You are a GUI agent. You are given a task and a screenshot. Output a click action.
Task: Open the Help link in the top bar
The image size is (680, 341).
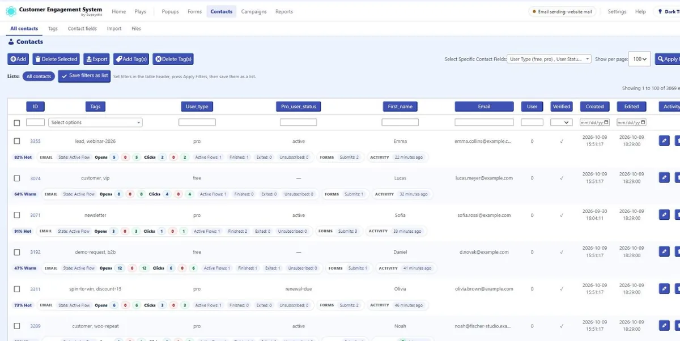tap(640, 11)
